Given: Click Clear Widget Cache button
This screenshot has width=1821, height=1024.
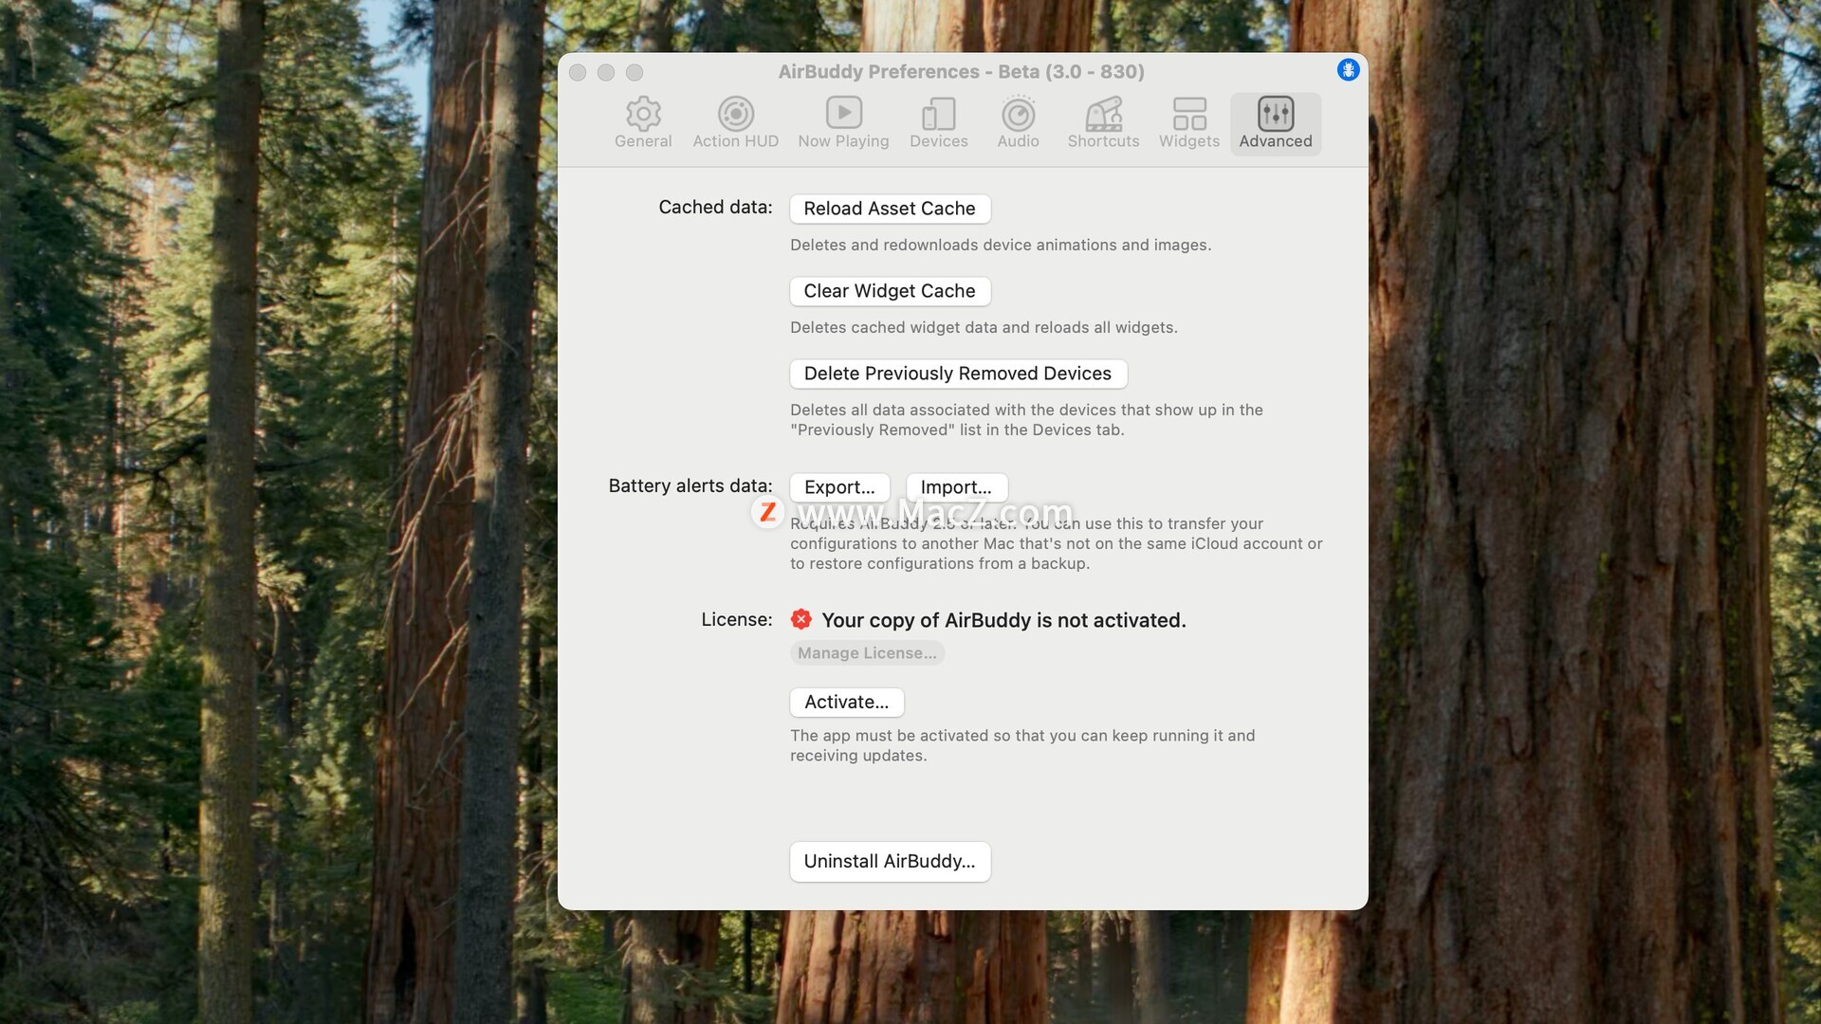Looking at the screenshot, I should (890, 291).
